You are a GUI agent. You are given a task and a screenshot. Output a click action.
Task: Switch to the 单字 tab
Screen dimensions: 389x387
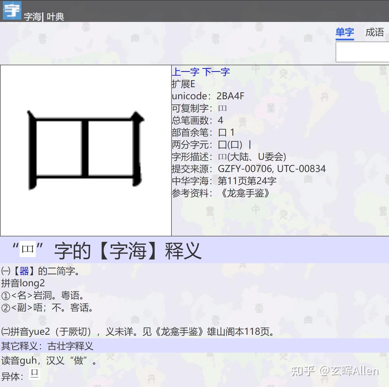(344, 32)
